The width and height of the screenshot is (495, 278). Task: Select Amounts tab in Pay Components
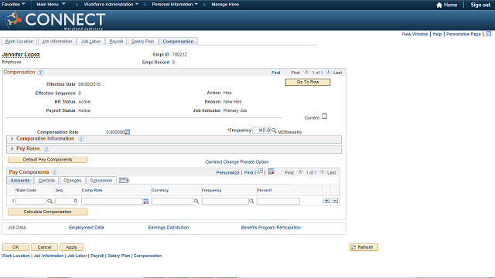click(x=20, y=180)
